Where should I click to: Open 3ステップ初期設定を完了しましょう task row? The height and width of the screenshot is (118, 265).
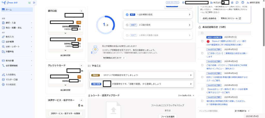[x=142, y=75]
